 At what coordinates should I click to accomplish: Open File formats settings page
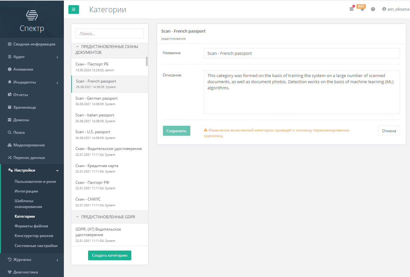31,226
